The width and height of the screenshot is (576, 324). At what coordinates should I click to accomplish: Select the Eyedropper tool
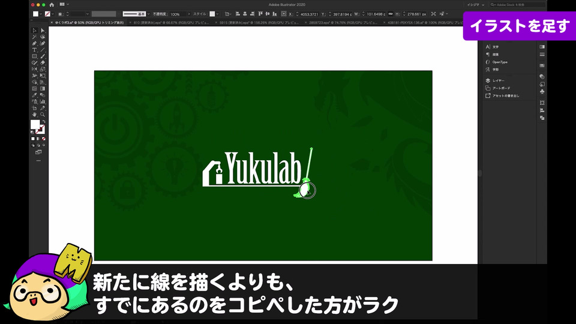pyautogui.click(x=35, y=95)
